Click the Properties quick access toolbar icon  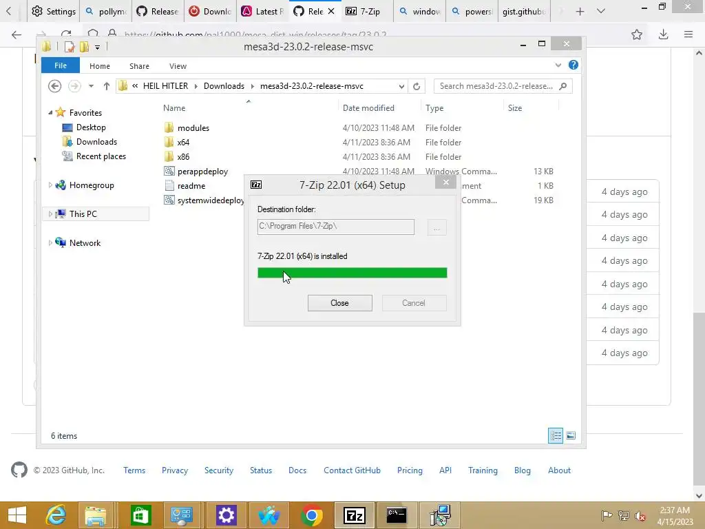point(70,46)
